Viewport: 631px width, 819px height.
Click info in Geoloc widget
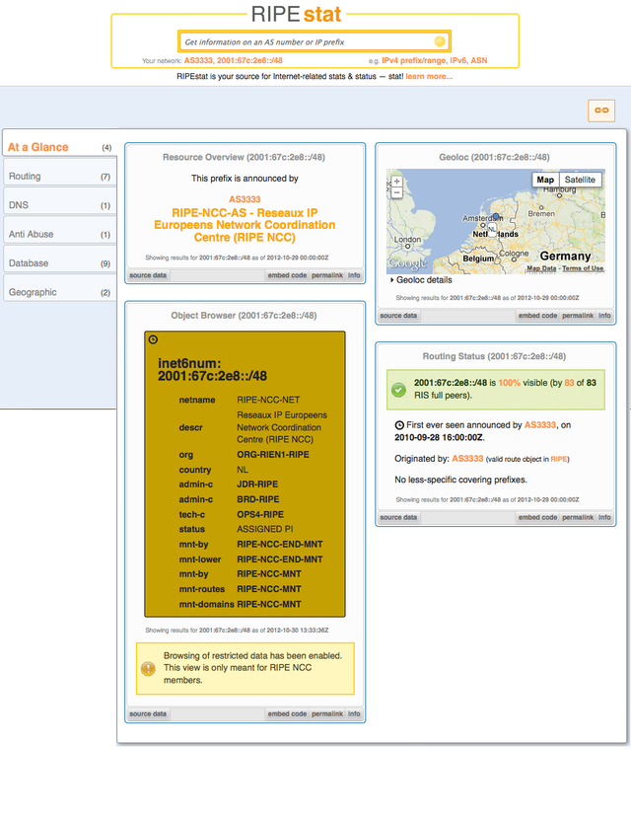[x=604, y=316]
